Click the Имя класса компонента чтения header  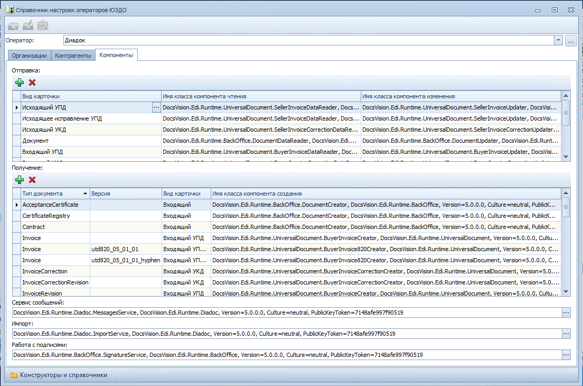point(261,96)
